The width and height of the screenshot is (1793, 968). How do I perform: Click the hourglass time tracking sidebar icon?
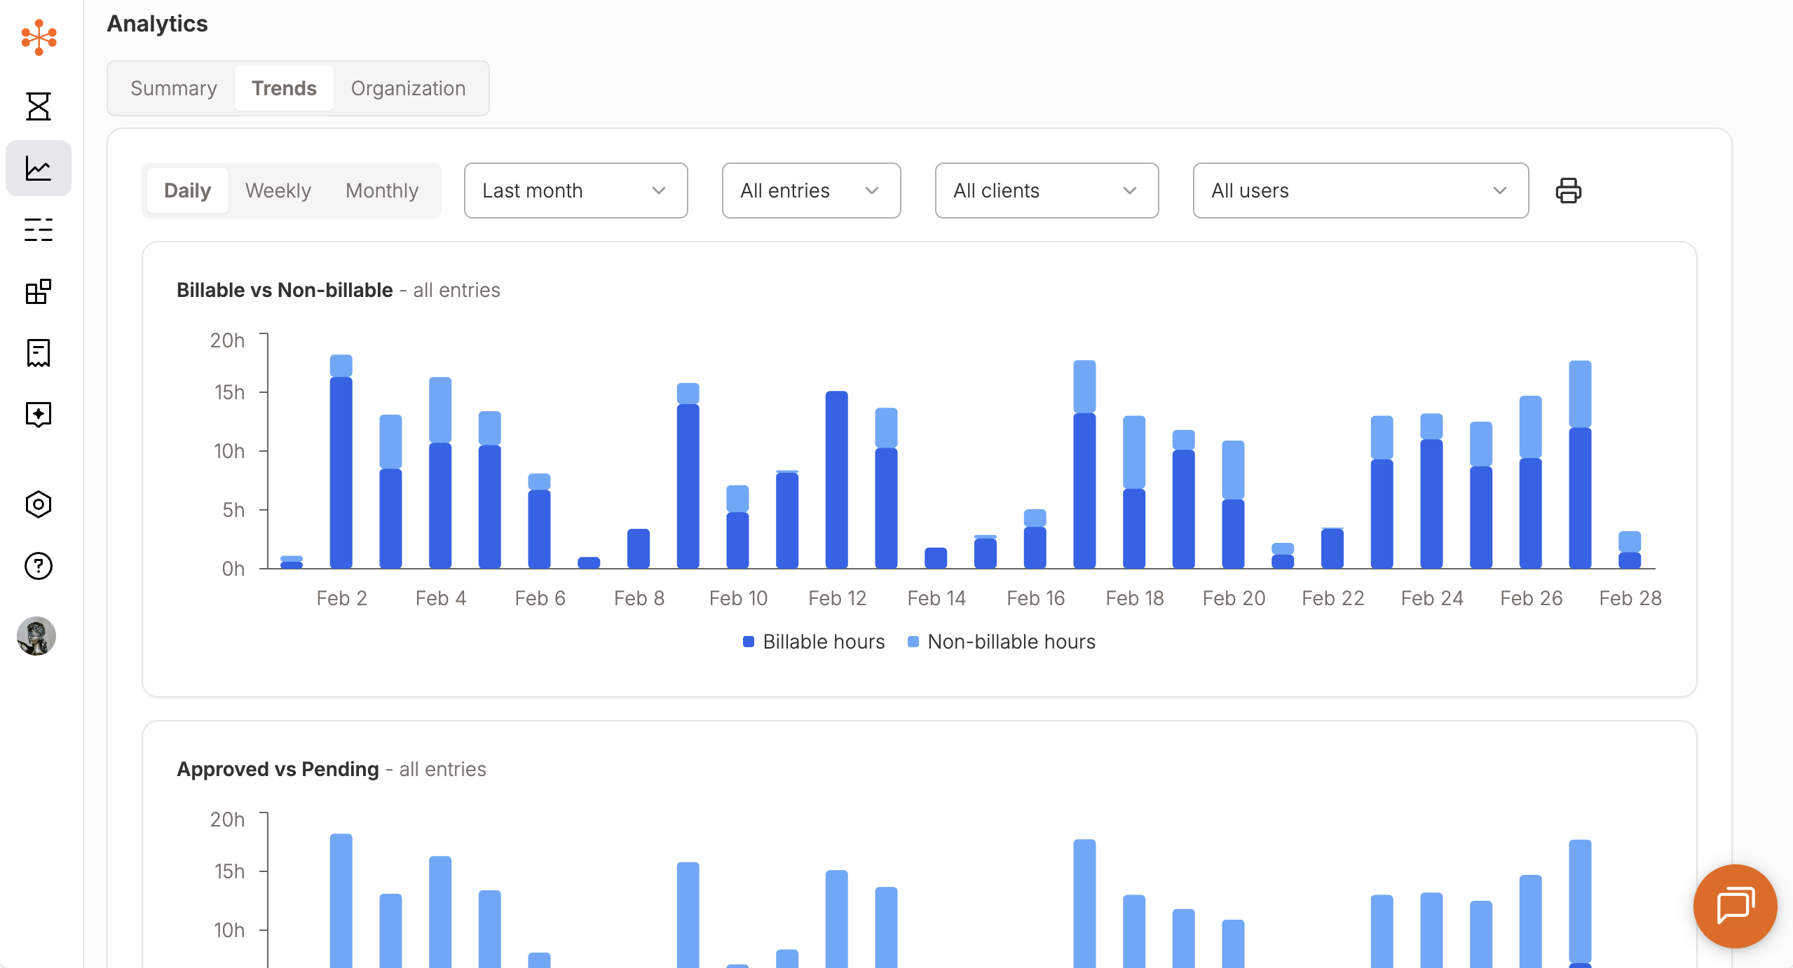pos(39,106)
